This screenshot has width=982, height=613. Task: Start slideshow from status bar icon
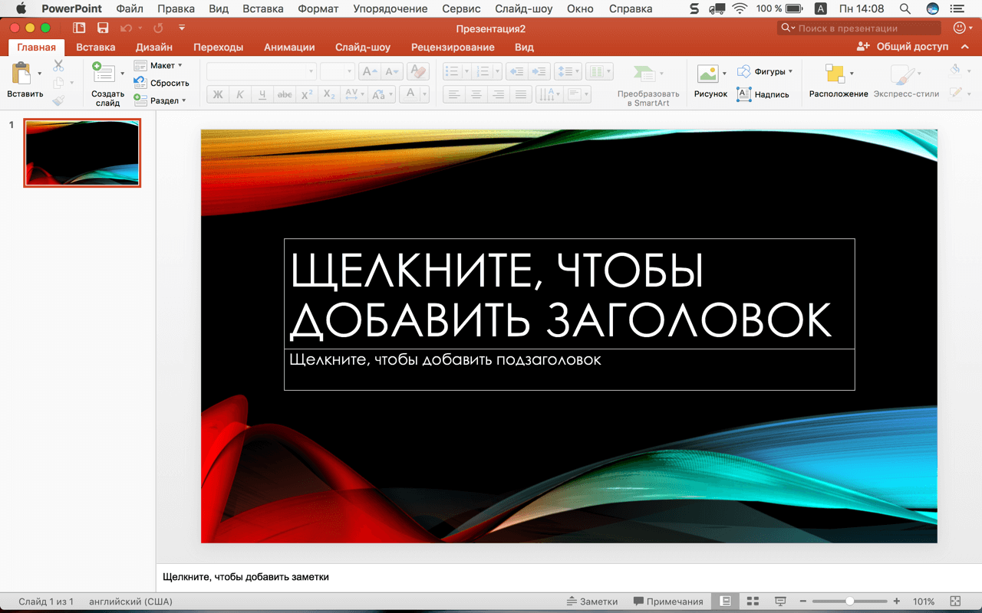click(780, 602)
